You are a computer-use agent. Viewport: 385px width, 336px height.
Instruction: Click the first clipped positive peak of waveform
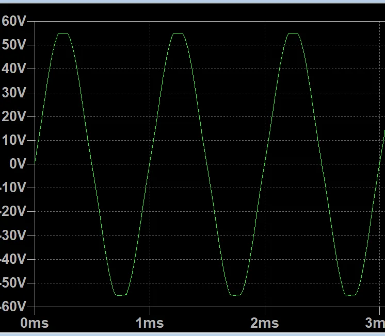coord(63,33)
